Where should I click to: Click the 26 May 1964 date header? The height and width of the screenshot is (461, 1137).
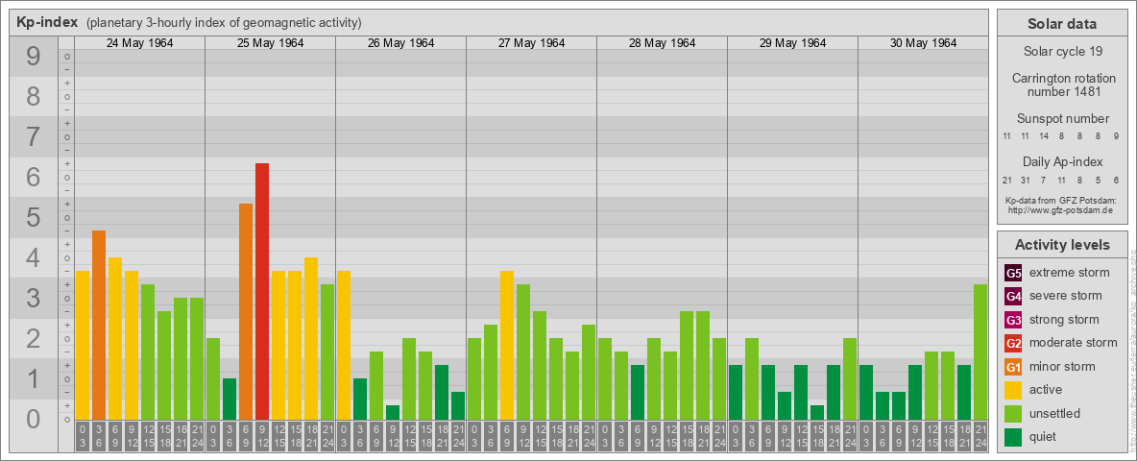pyautogui.click(x=401, y=43)
